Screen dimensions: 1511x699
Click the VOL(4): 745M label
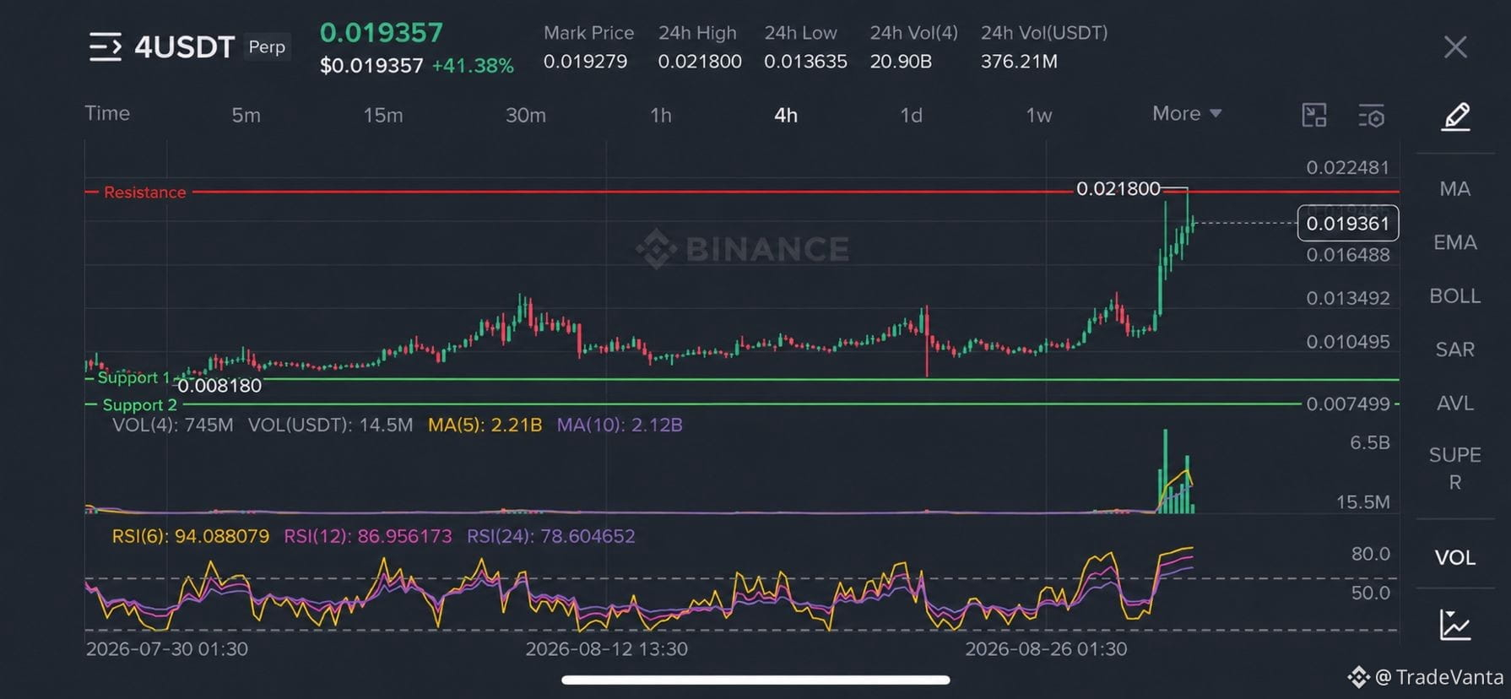tap(173, 425)
